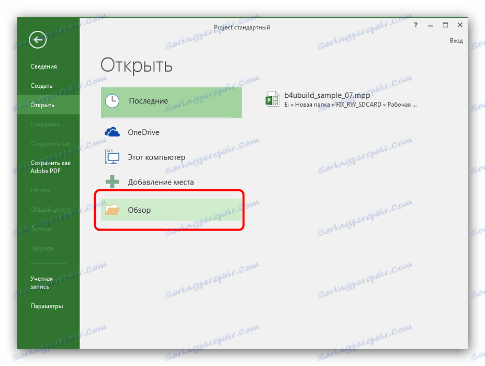Click the computer icon for Этот компьютер
Screen dimensions: 485x366
(x=112, y=157)
